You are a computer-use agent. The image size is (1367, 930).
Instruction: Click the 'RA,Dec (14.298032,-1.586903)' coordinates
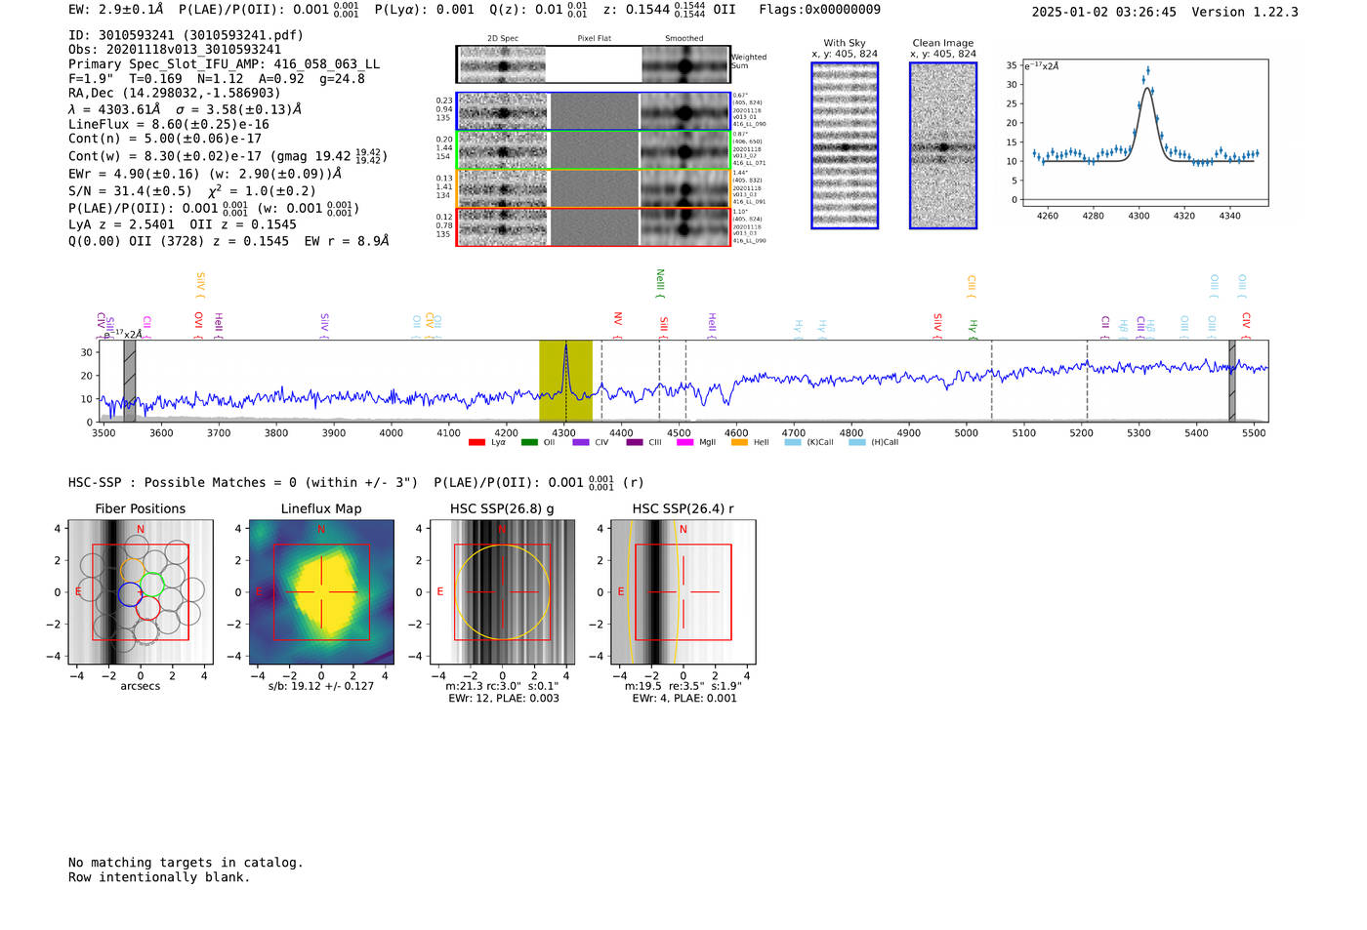(174, 94)
